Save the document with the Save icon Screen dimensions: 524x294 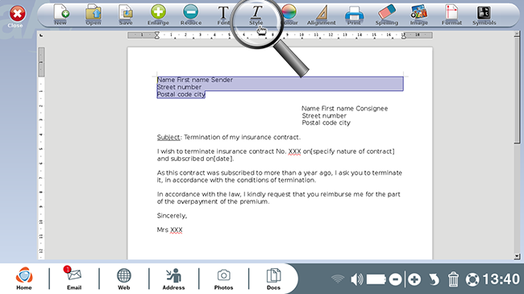[x=126, y=14]
